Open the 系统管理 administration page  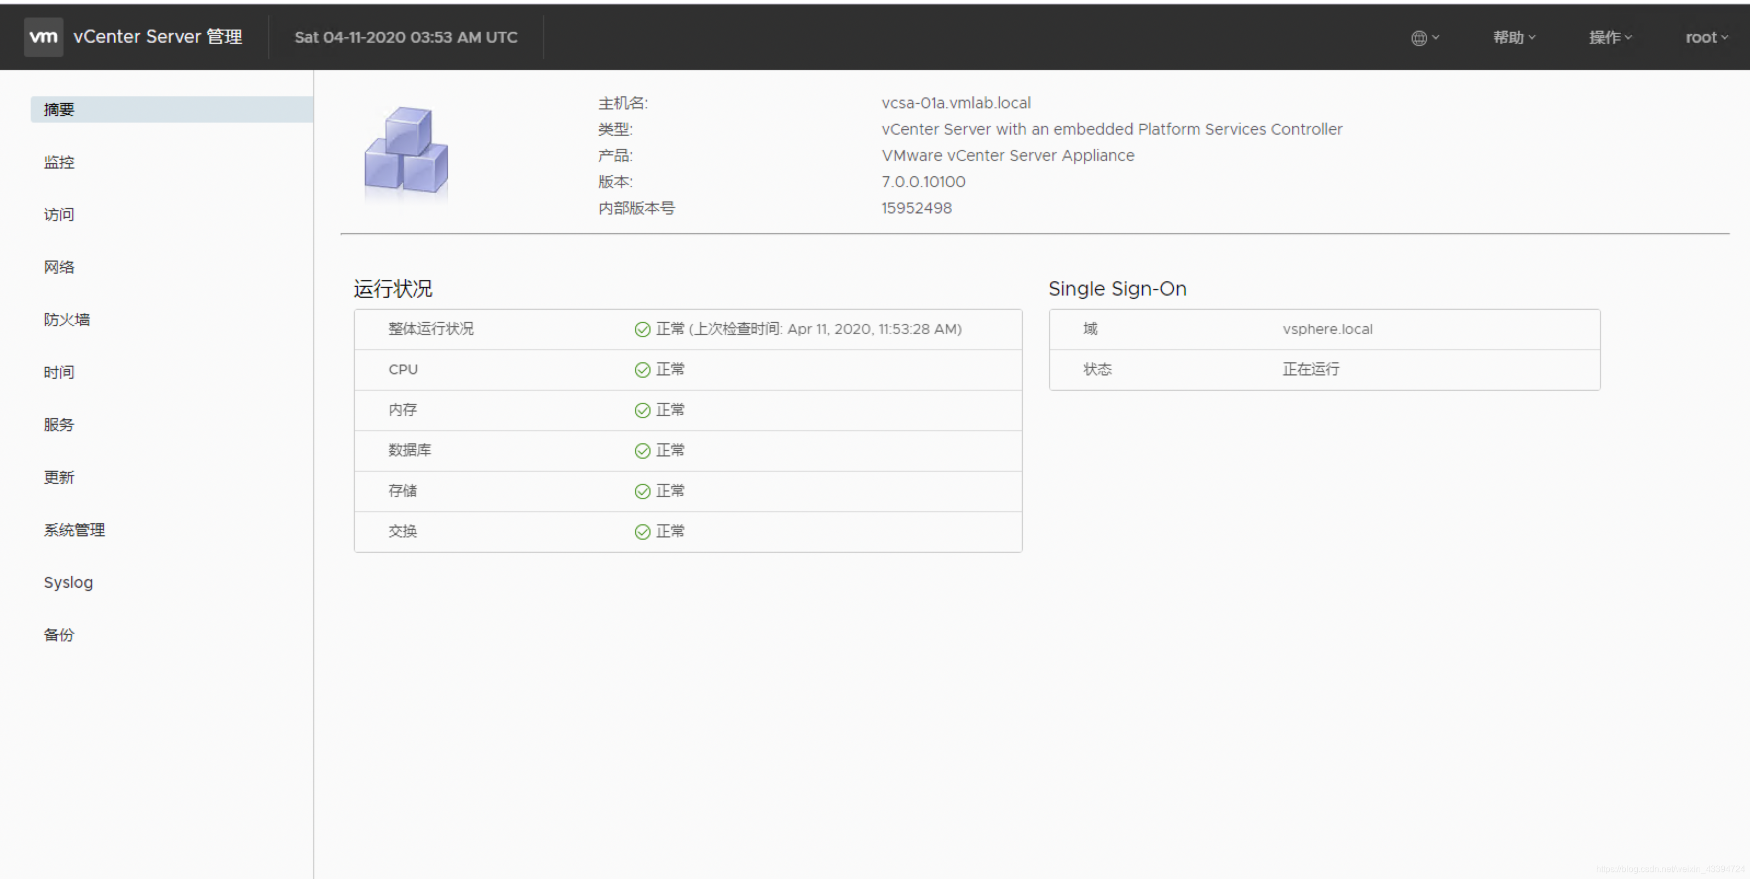(74, 530)
